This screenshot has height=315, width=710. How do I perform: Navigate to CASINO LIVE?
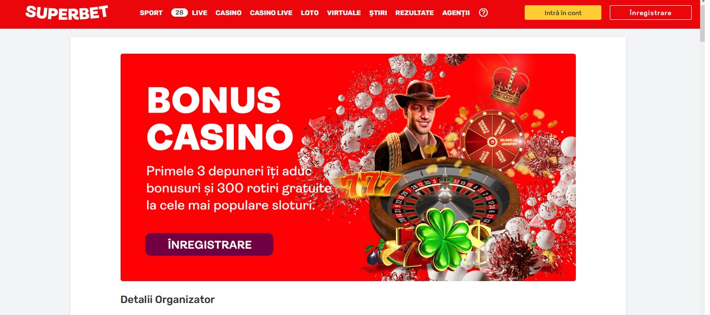pyautogui.click(x=271, y=13)
